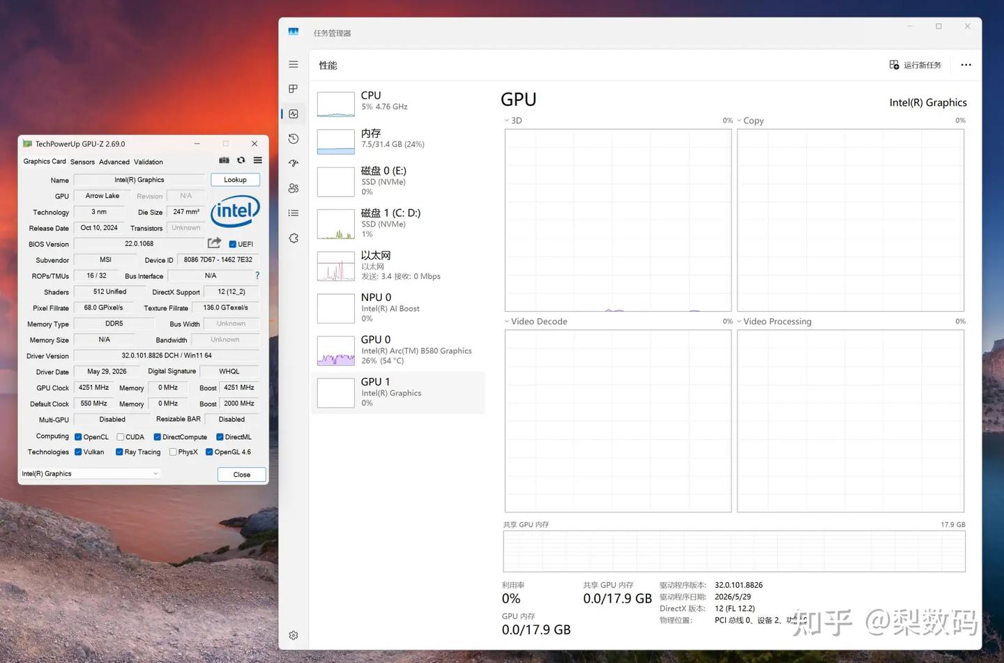Toggle the UEFI checkbox in GPU-Z
Screen dimensions: 1004x663
pyautogui.click(x=233, y=244)
